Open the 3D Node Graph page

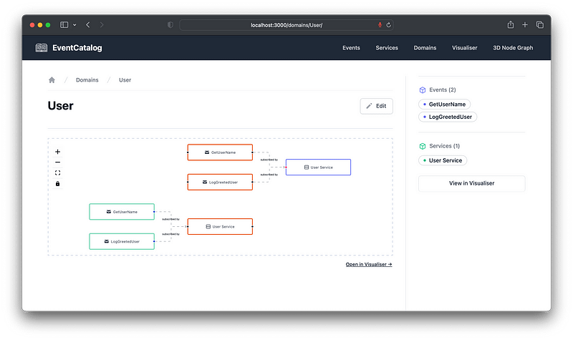(513, 48)
